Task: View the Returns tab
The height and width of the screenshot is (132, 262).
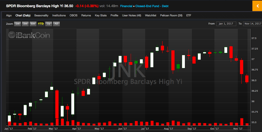Action: pyautogui.click(x=86, y=15)
